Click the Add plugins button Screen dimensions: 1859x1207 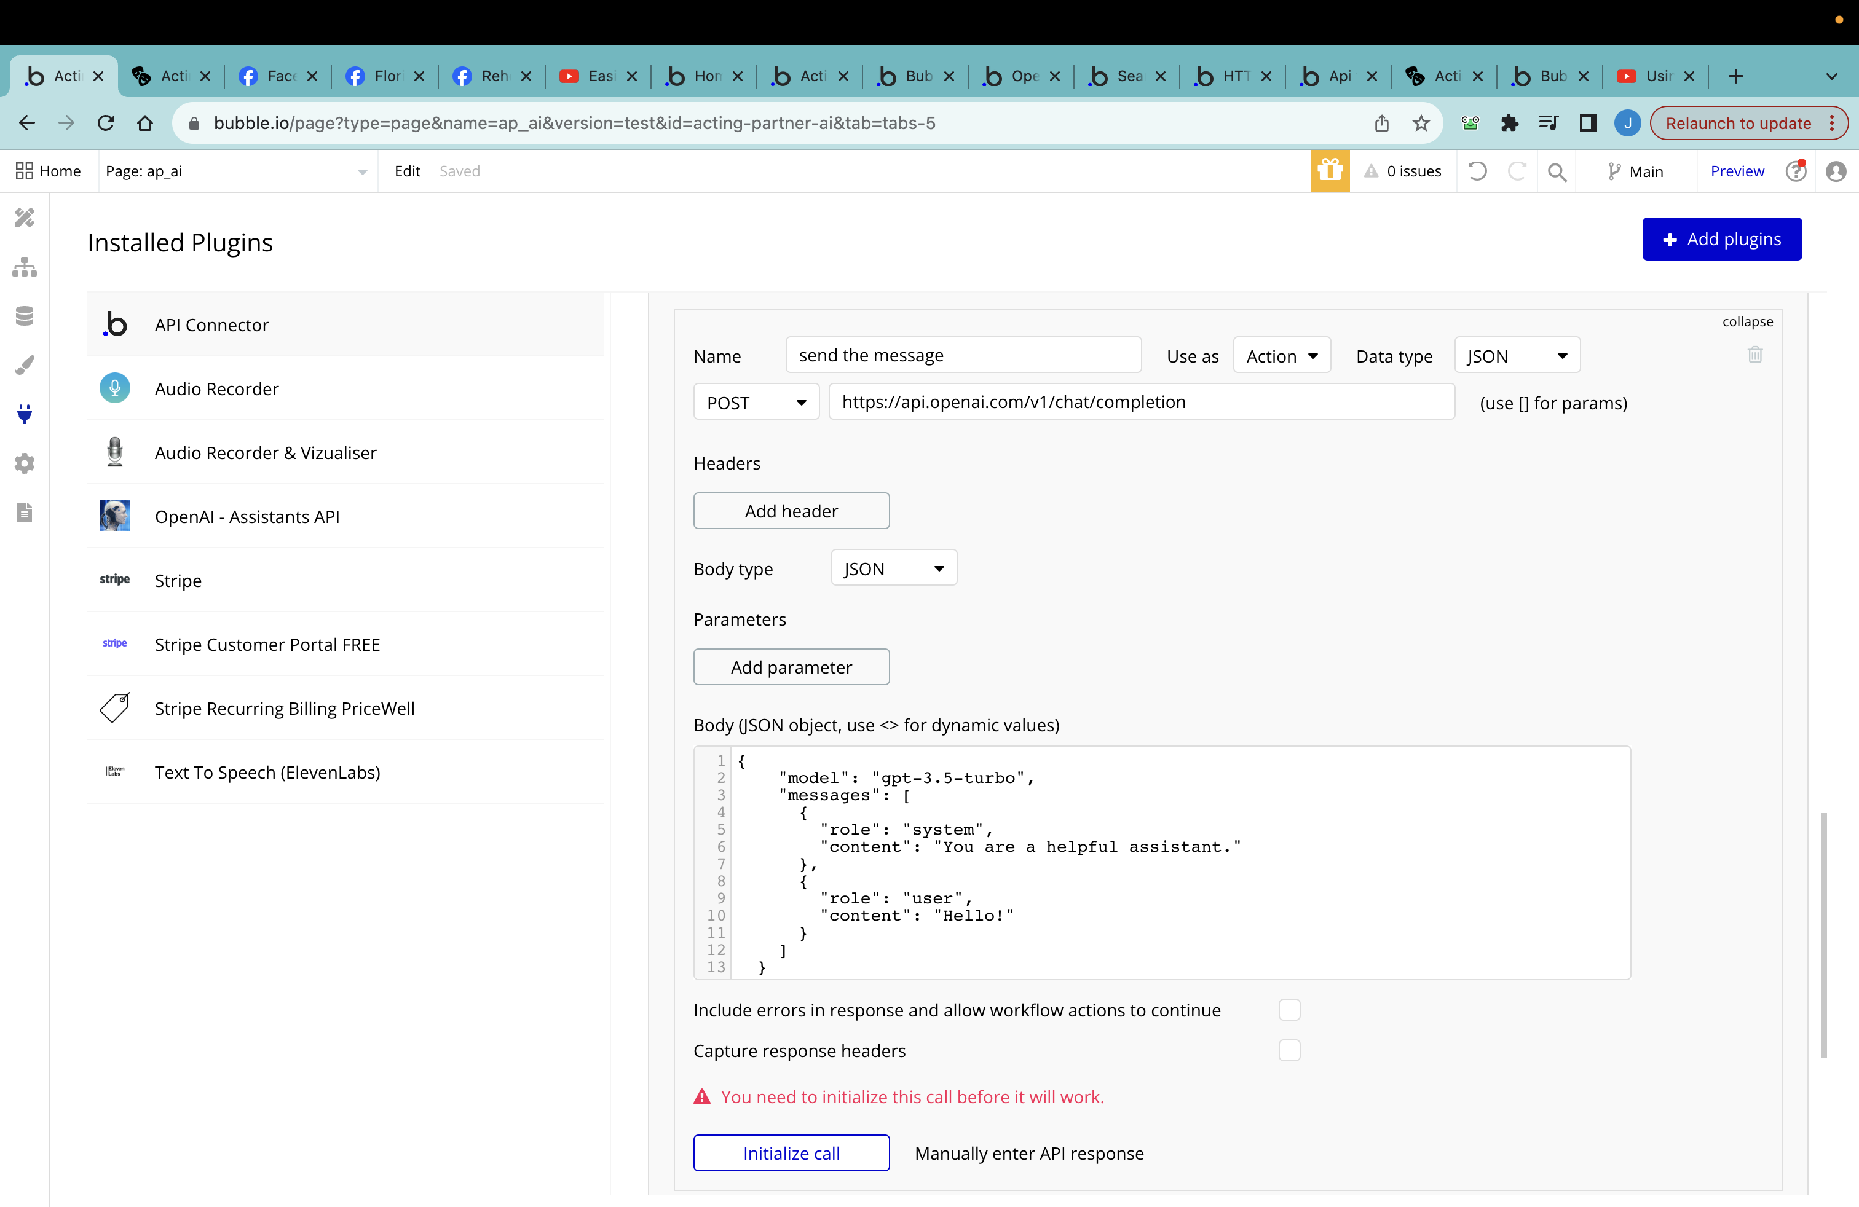1721,239
